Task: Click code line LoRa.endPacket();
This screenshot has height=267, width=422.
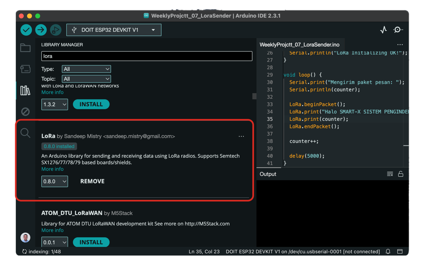Action: pyautogui.click(x=314, y=126)
